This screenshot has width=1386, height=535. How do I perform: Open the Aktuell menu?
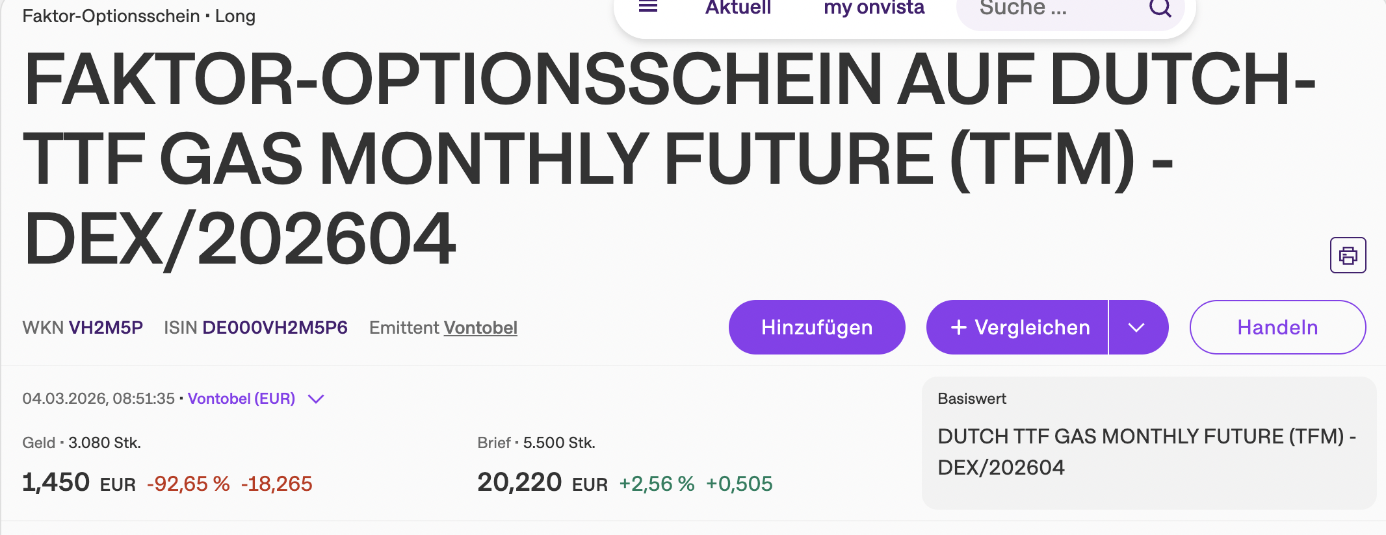[x=738, y=8]
